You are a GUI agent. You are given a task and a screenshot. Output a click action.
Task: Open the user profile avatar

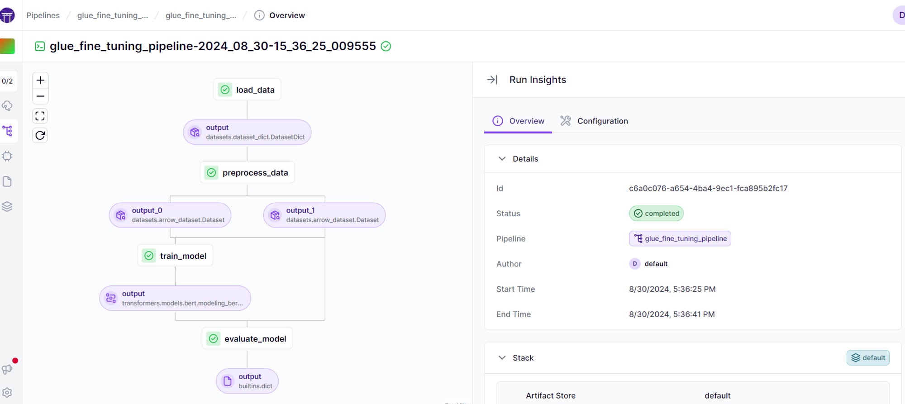(x=899, y=15)
